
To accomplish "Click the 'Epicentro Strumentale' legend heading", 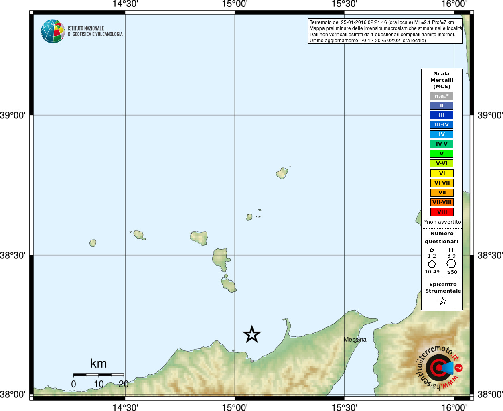I will (x=443, y=288).
